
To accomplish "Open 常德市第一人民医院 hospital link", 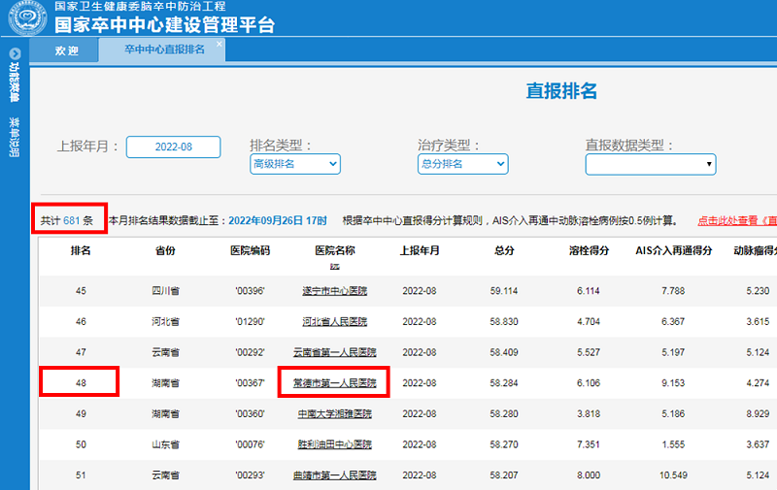I will (334, 382).
